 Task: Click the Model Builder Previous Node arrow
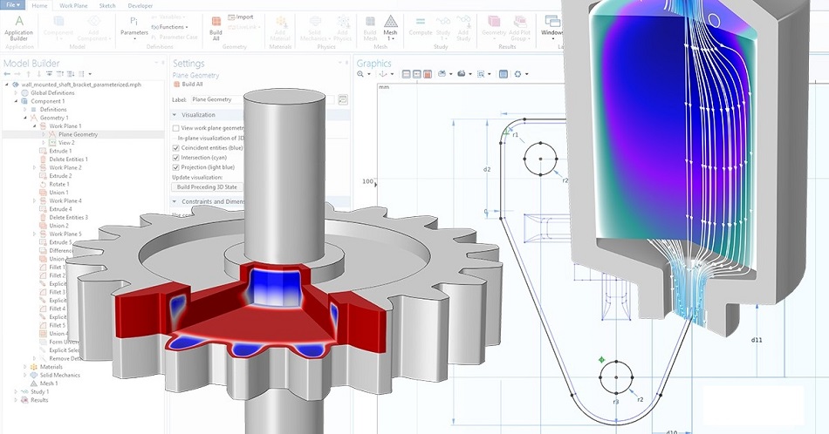[7, 74]
